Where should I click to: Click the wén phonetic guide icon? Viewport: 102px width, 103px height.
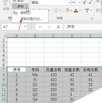(87, 10)
